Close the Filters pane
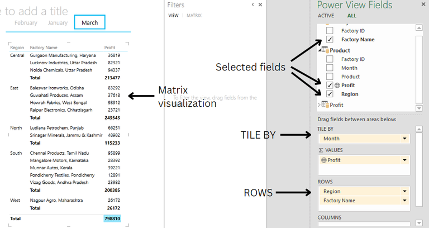 tap(260, 4)
